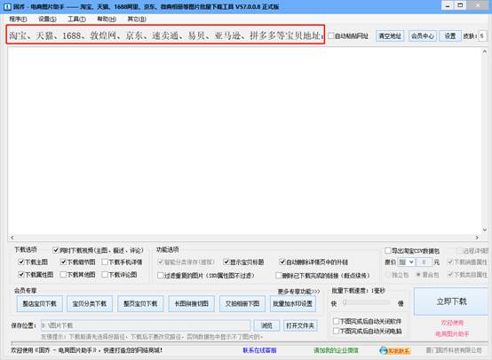Toggle the 下载类目属性 checkbox

tap(450, 275)
